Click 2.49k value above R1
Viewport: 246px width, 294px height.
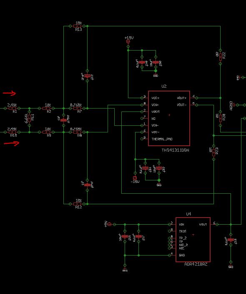[x=12, y=105]
